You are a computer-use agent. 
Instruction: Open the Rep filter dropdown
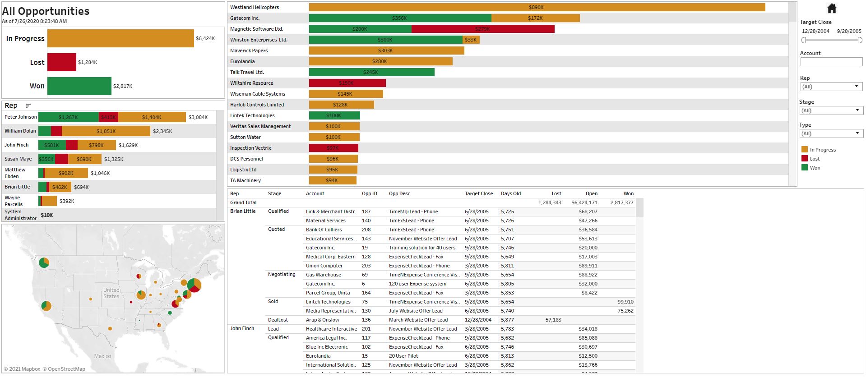tap(831, 87)
